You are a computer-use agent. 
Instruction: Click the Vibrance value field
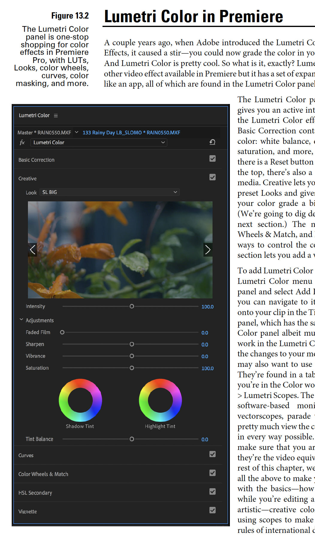click(x=205, y=357)
